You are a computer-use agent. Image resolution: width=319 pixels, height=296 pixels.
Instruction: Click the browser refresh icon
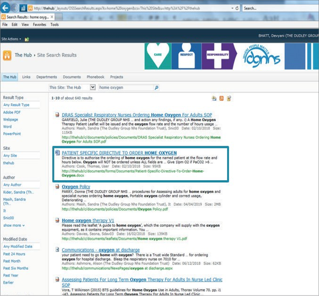coord(237,8)
